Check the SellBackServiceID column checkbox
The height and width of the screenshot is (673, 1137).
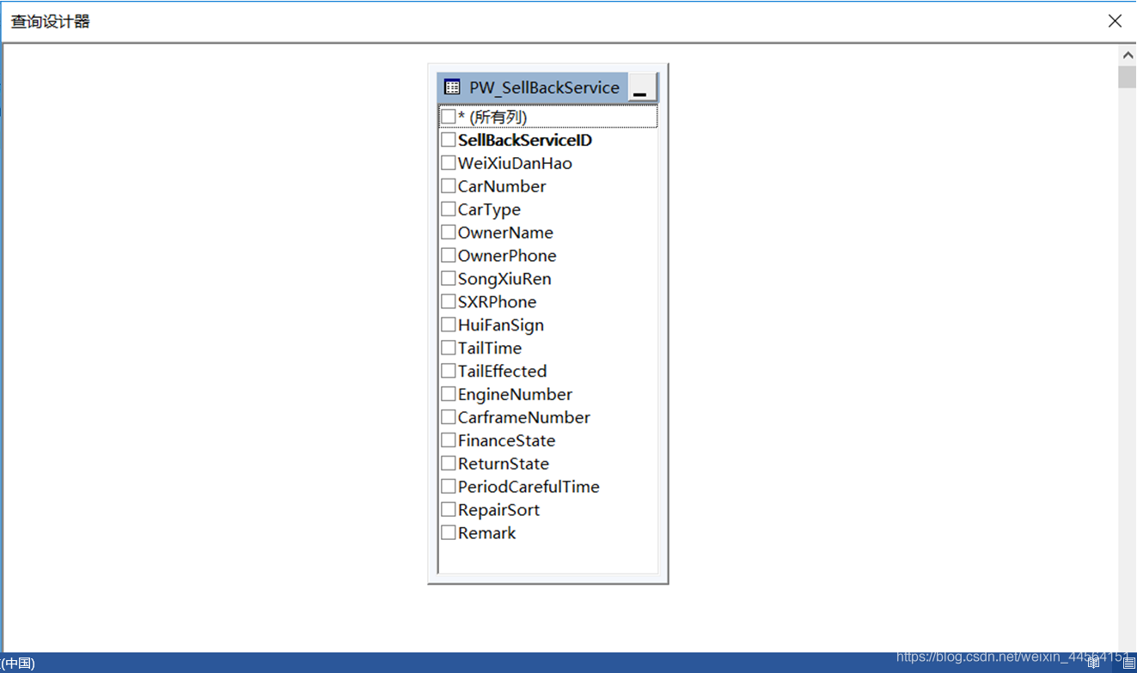tap(449, 139)
